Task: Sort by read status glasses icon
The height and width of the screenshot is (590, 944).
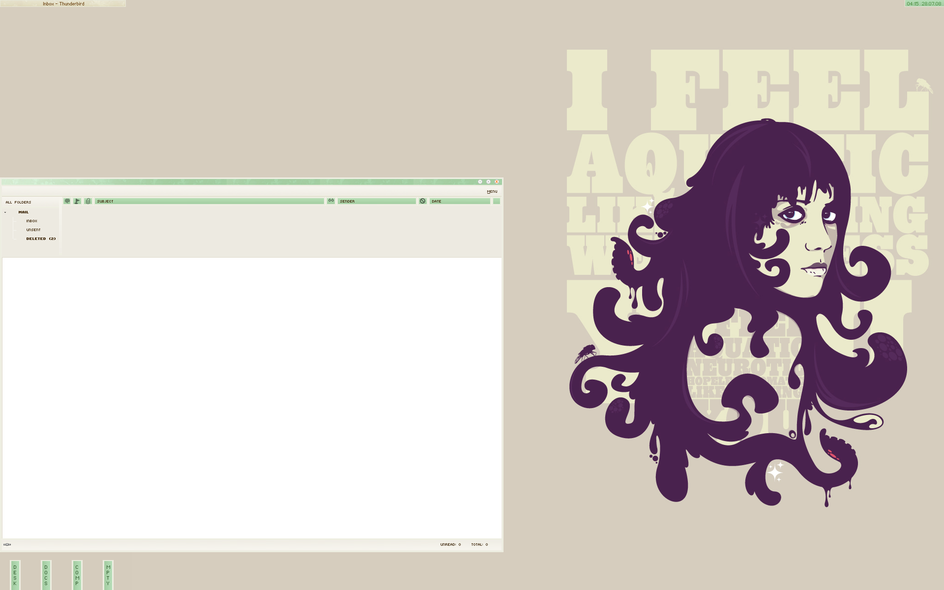Action: (x=331, y=201)
